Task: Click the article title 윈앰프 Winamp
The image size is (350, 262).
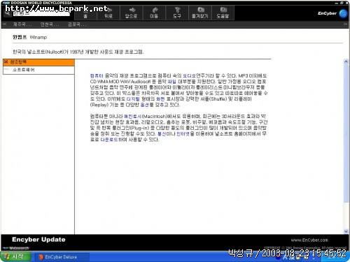Action: click(x=29, y=37)
